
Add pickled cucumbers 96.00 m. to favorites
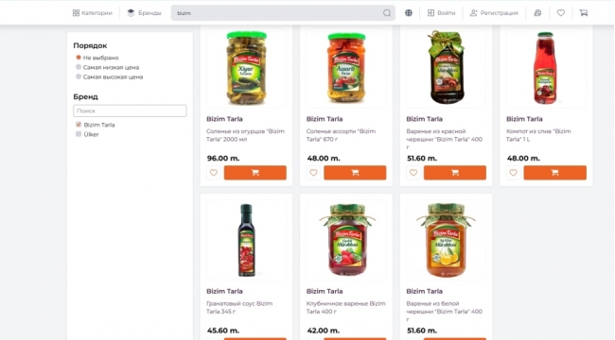[x=214, y=172]
